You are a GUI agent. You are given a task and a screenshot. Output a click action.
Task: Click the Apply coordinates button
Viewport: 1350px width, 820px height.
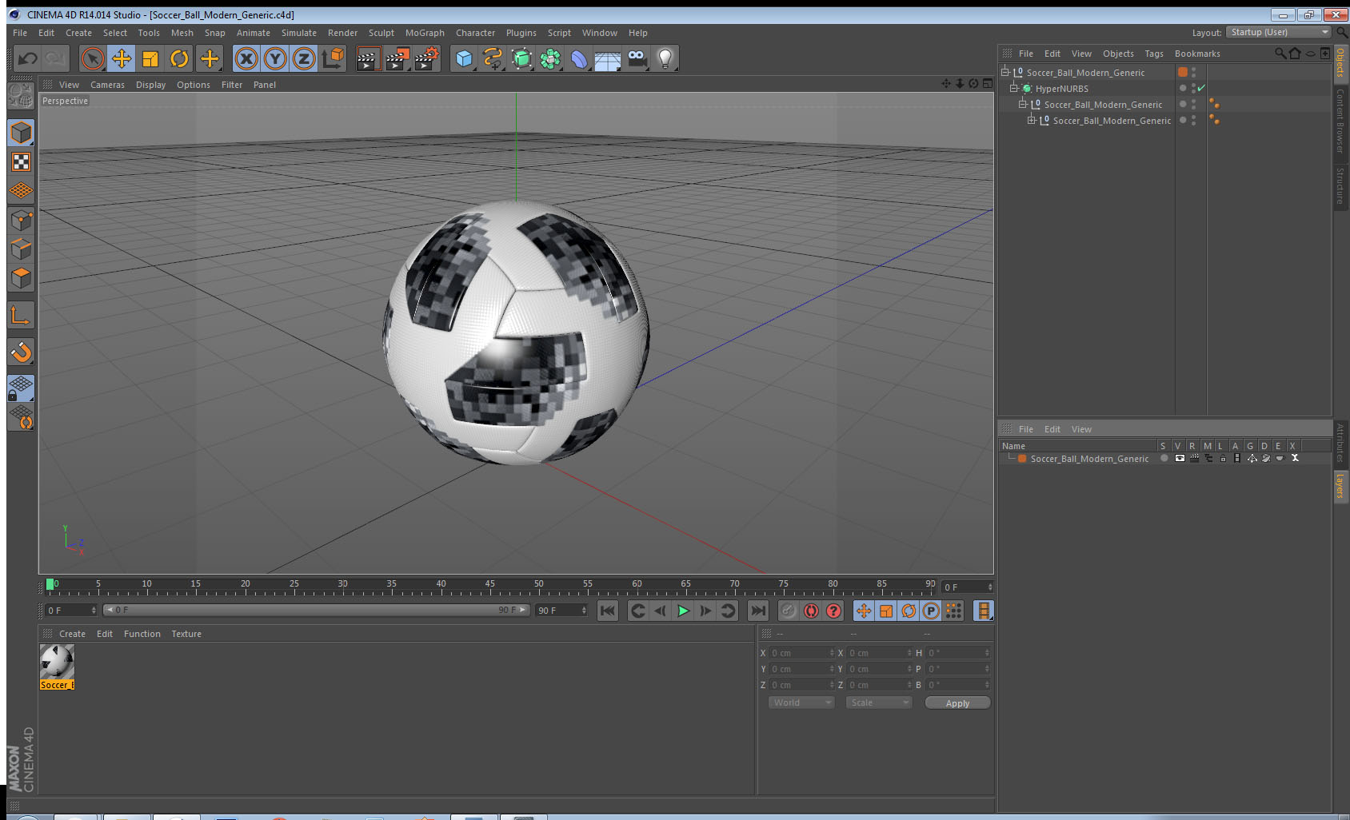pos(957,703)
